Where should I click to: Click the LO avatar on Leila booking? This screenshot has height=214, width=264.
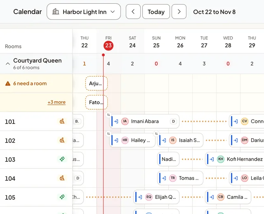coord(245,178)
